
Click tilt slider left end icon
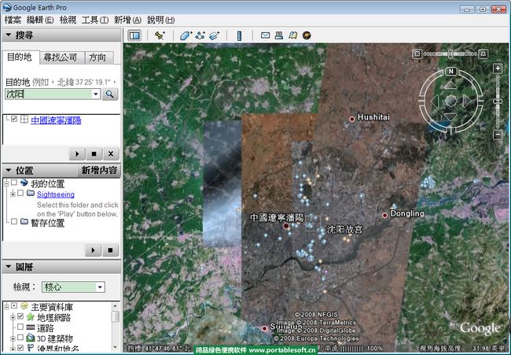click(x=417, y=54)
